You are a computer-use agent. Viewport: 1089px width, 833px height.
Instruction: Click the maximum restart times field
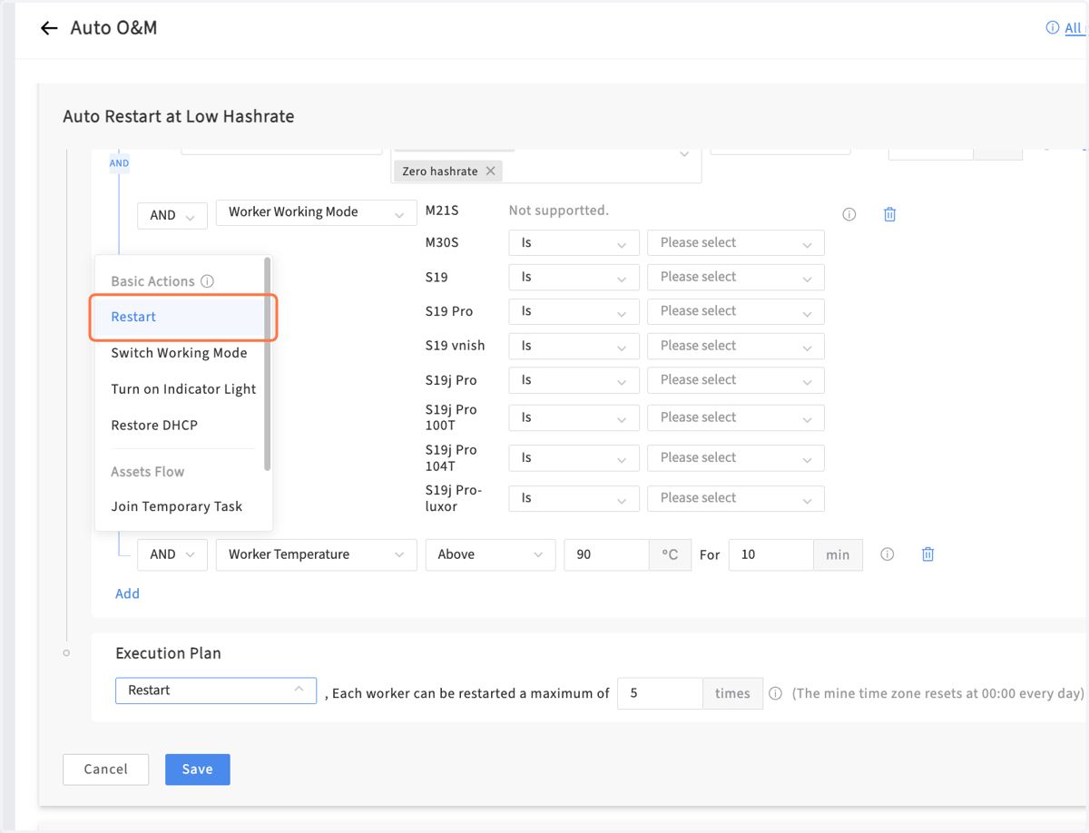660,693
